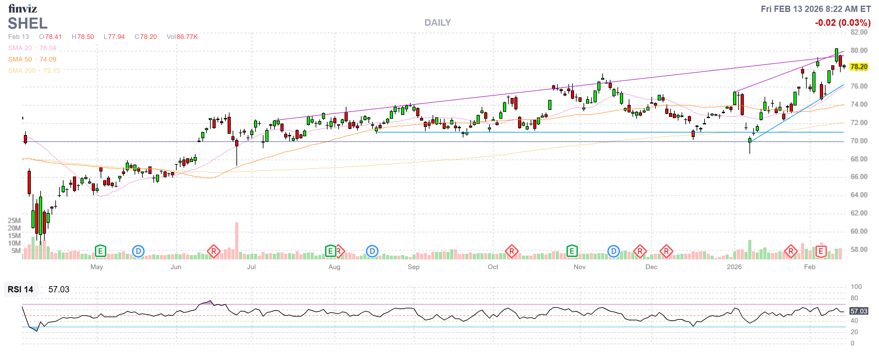Open the finviz logo link
Screen dimensions: 879x353
click(23, 8)
